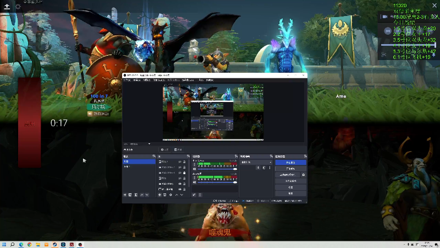Adjust first audio channel volume slider
Viewport: 440px width, 248px height.
point(217,169)
